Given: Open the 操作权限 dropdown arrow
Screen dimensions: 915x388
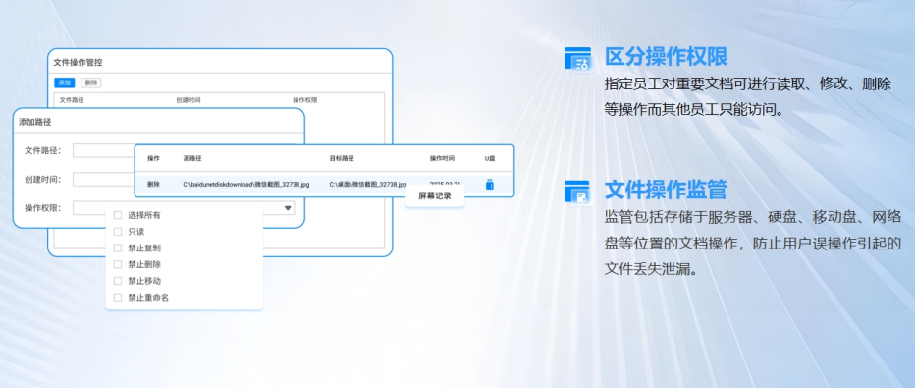Looking at the screenshot, I should click(288, 208).
